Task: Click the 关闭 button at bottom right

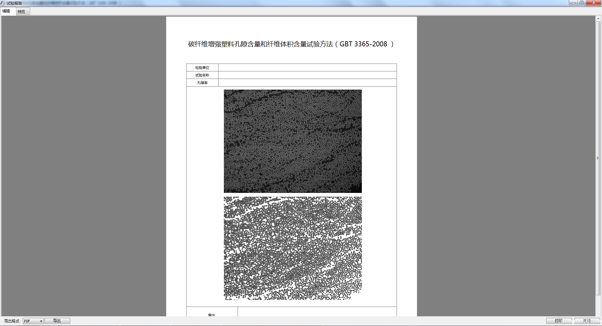Action: [587, 321]
